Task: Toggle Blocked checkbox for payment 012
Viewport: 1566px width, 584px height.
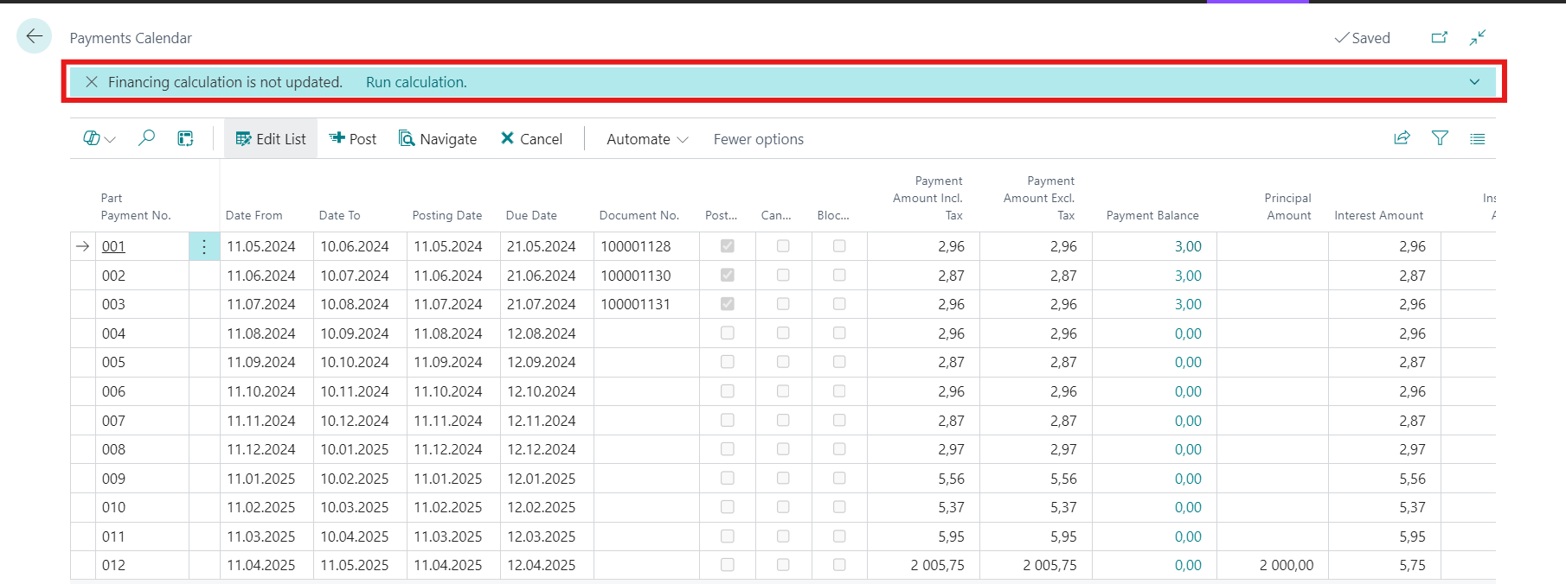Action: [x=839, y=565]
